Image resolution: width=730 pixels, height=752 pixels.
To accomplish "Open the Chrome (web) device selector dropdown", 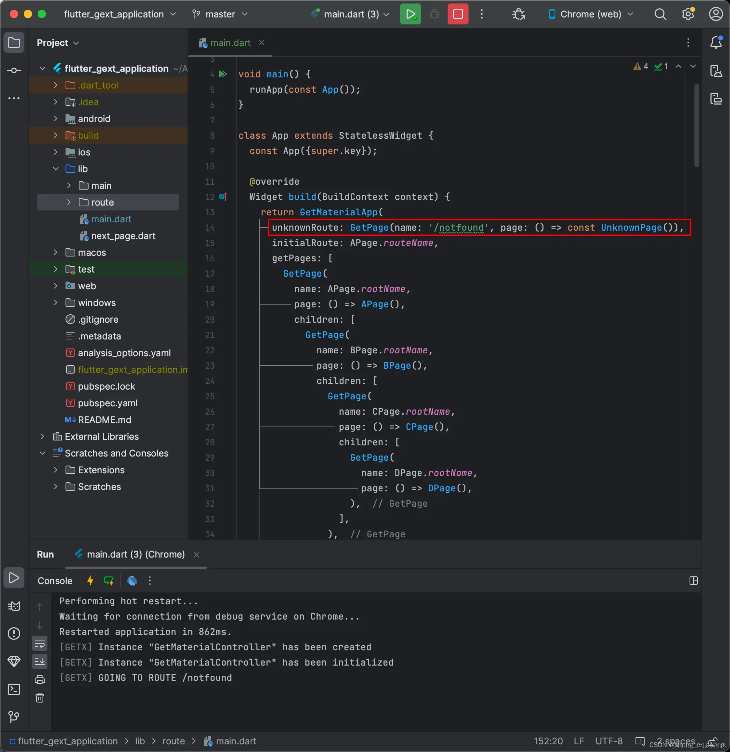I will tap(591, 14).
